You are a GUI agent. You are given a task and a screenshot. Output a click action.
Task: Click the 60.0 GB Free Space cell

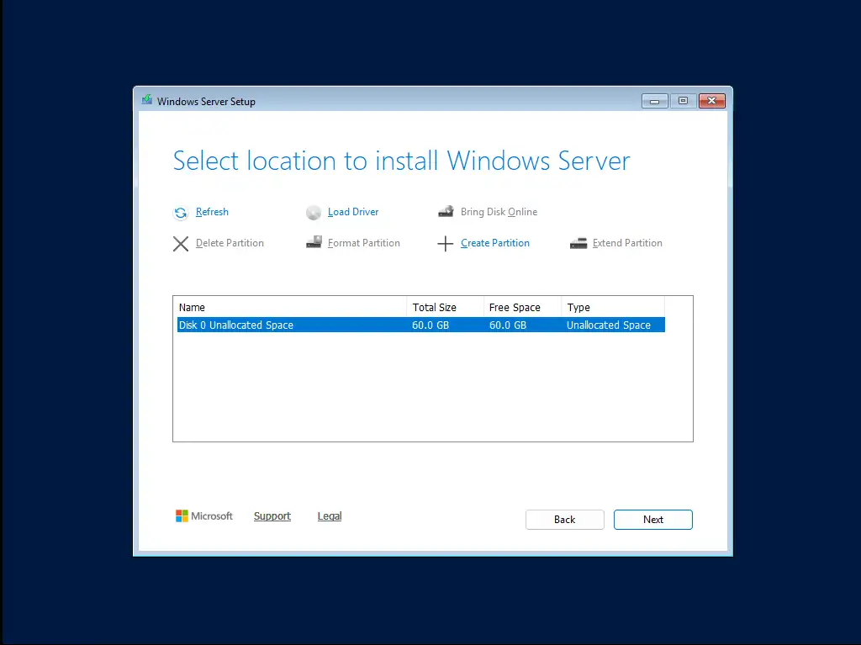pos(507,325)
